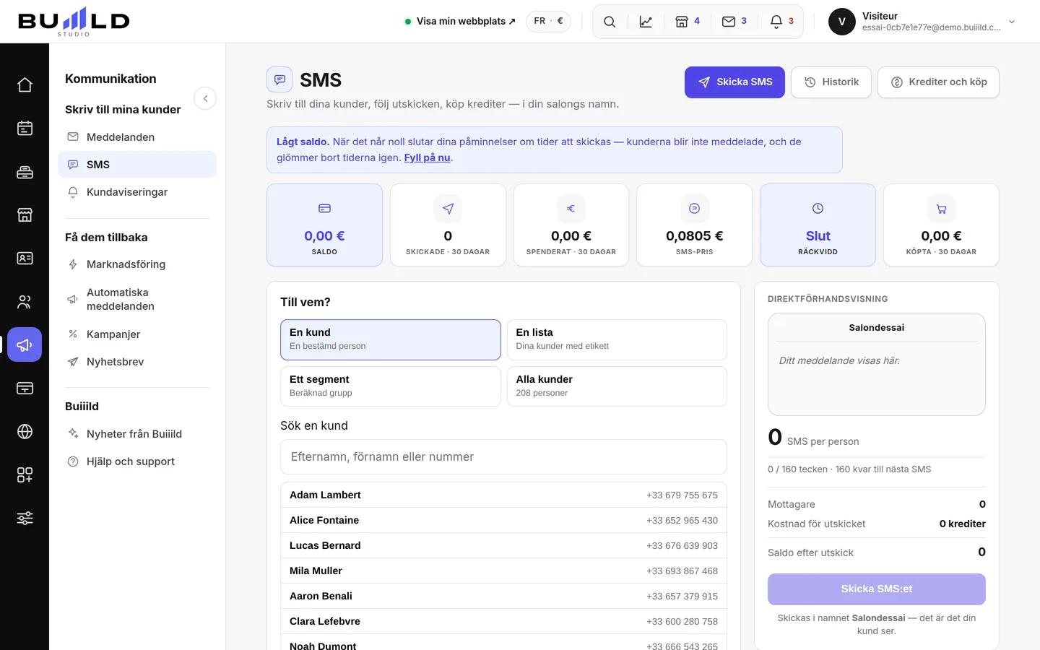Screen dimensions: 1040x650
Task: Open the home icon in the sidebar
Action: pos(25,84)
